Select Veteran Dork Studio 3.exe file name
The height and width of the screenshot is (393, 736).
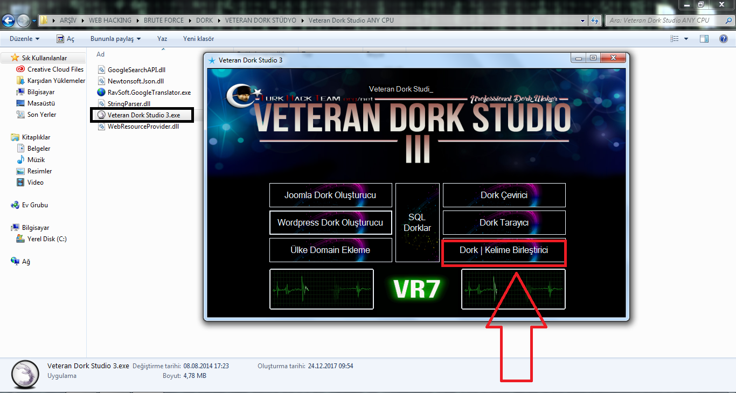pyautogui.click(x=144, y=115)
